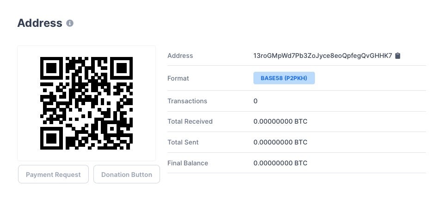Image resolution: width=431 pixels, height=201 pixels.
Task: Click the Bitcoin address string 13roGMp...
Action: pos(322,56)
